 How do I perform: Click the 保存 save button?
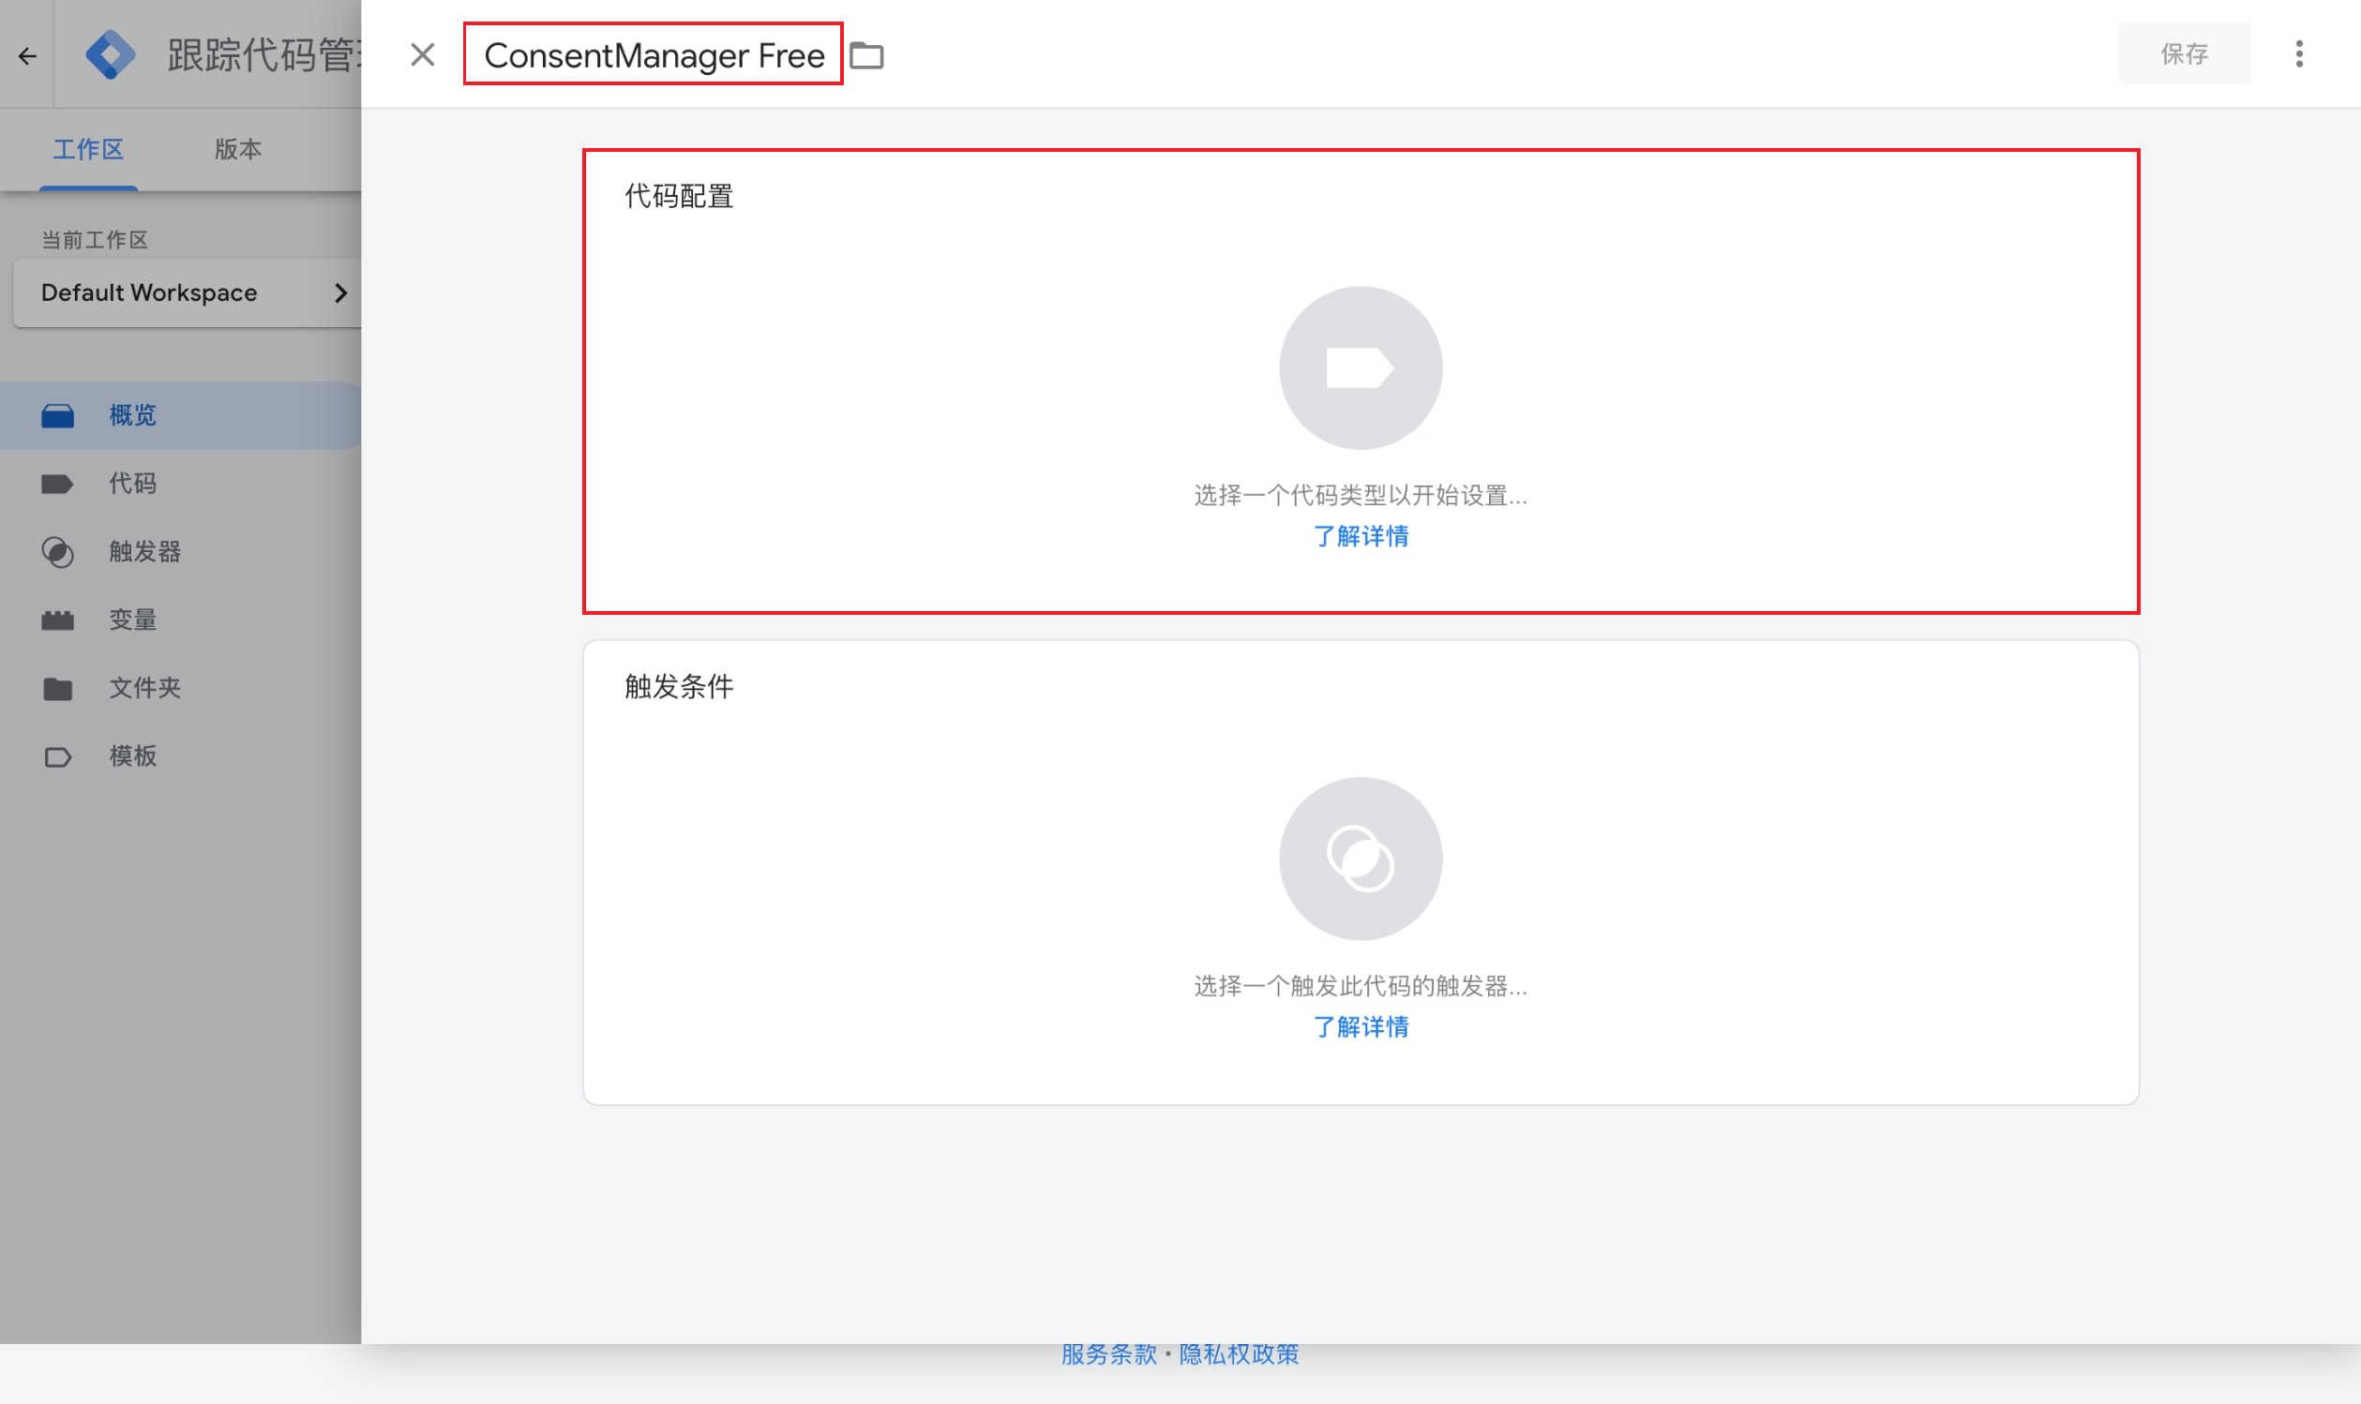[x=2183, y=53]
